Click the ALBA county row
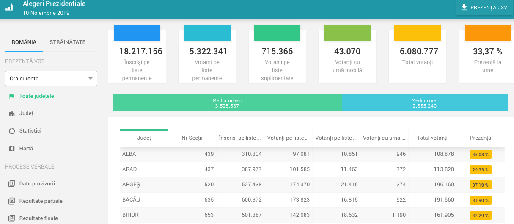Image resolution: width=514 pixels, height=224 pixels. (x=313, y=154)
